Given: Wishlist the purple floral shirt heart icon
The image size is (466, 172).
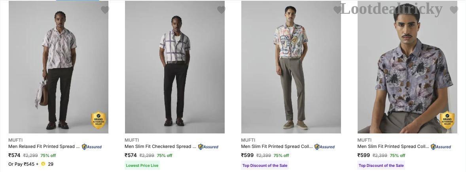Looking at the screenshot, I should tap(454, 10).
